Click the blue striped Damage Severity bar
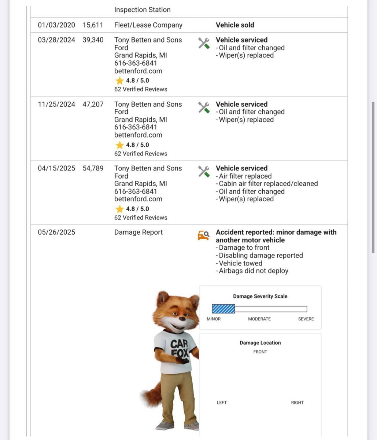 click(223, 309)
